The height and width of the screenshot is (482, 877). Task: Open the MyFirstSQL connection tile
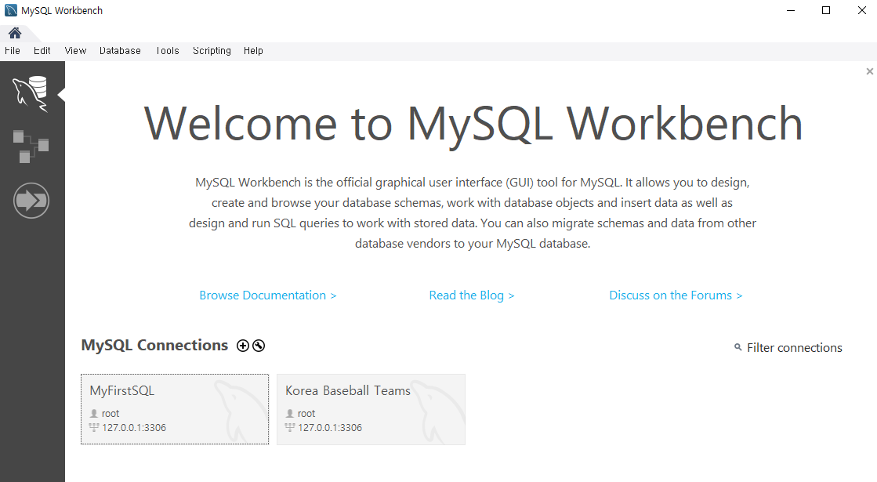pos(175,409)
